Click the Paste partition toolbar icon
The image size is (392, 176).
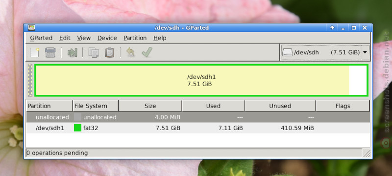[109, 53]
